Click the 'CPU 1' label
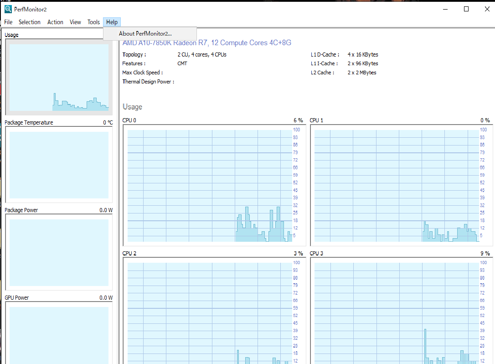Viewport: 495px width, 364px height. [x=316, y=120]
